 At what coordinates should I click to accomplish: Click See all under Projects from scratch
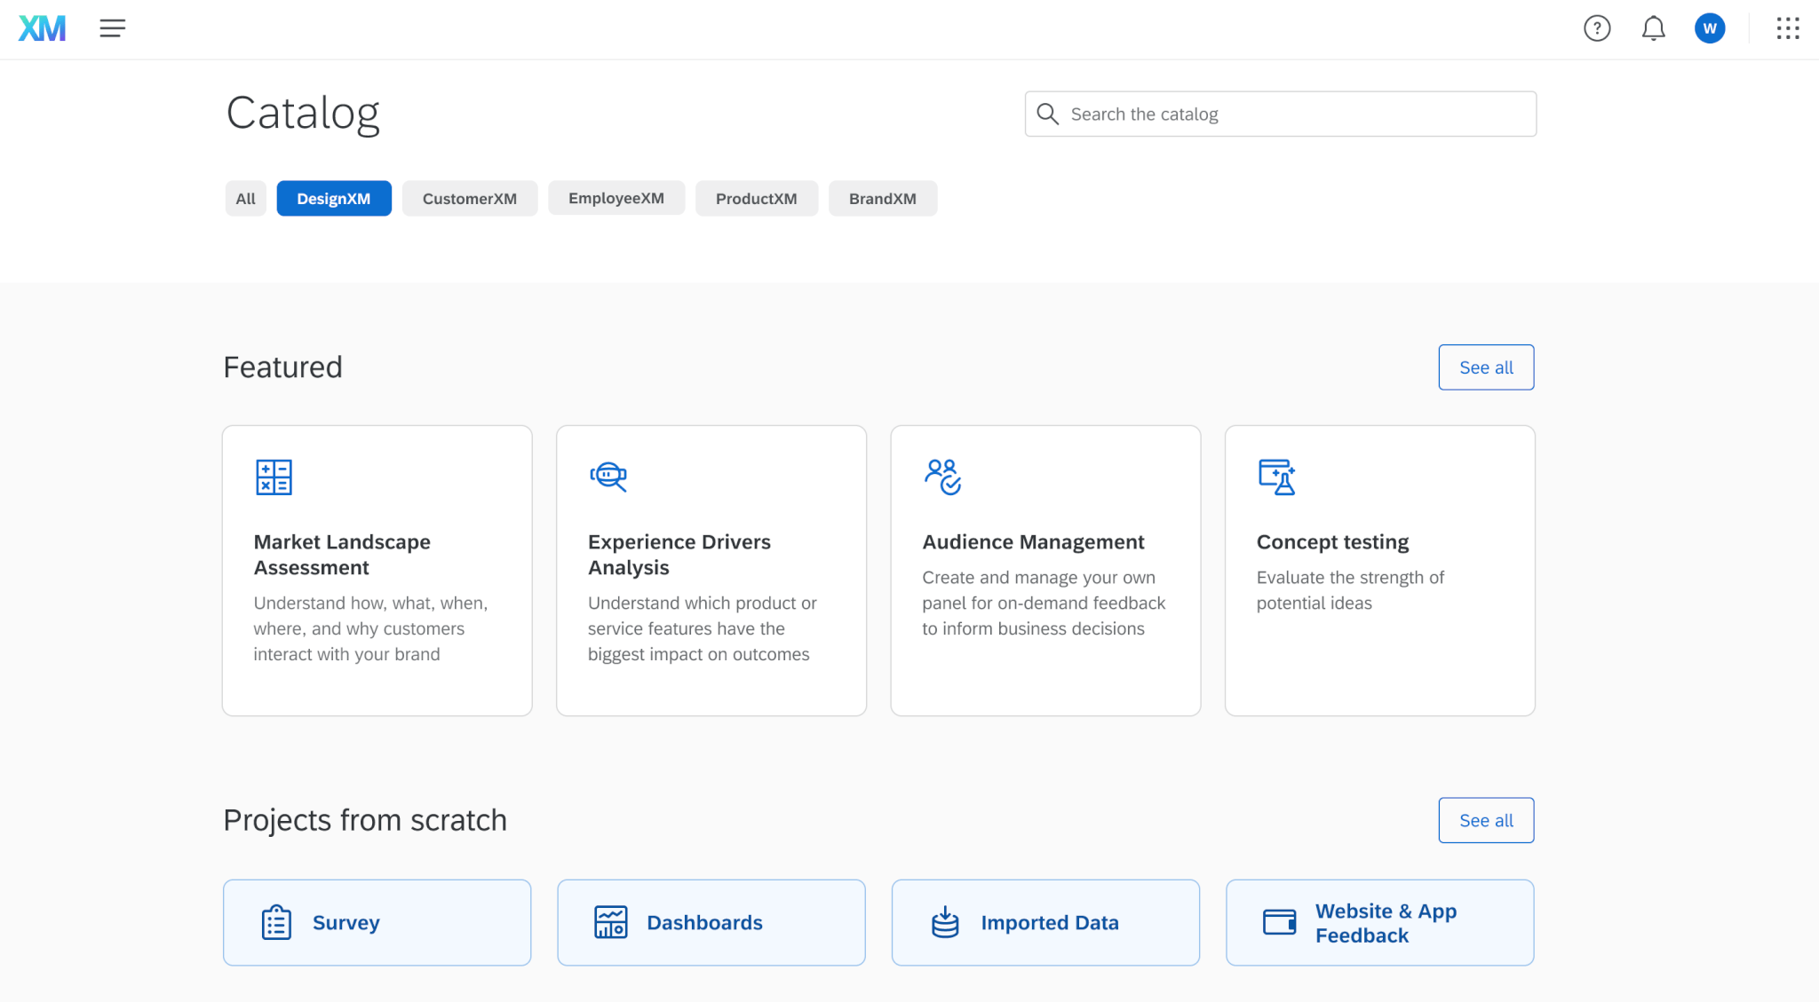click(1487, 821)
